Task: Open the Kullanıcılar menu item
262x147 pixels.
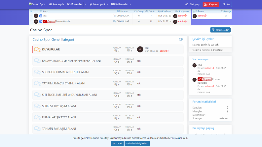Action: coord(120,4)
